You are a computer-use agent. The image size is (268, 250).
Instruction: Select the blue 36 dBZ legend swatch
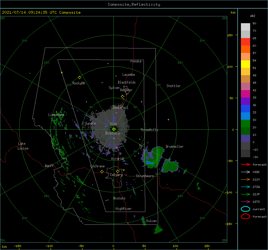pos(245,109)
